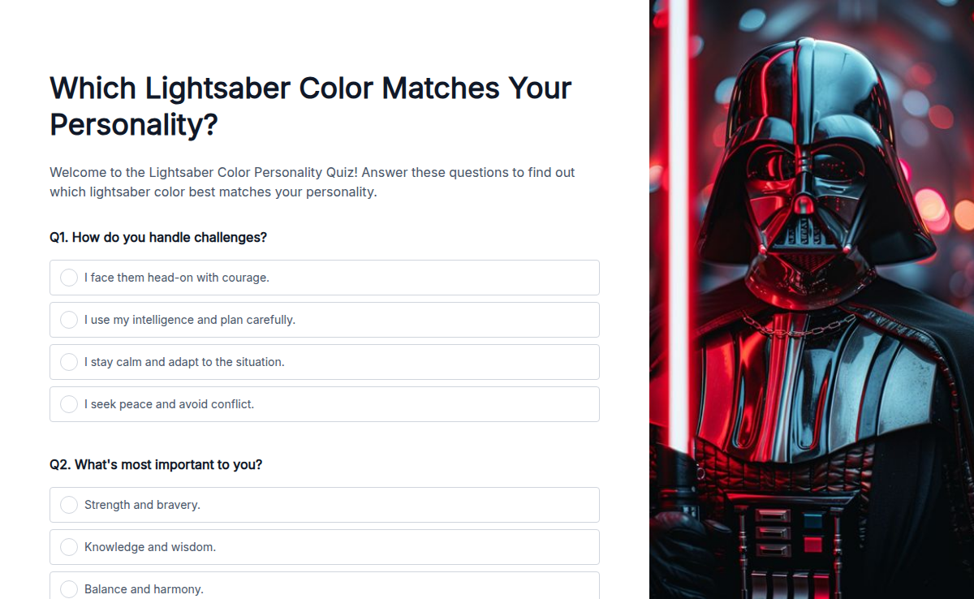The height and width of the screenshot is (599, 974).
Task: Click the quiz title heading
Action: tap(310, 106)
